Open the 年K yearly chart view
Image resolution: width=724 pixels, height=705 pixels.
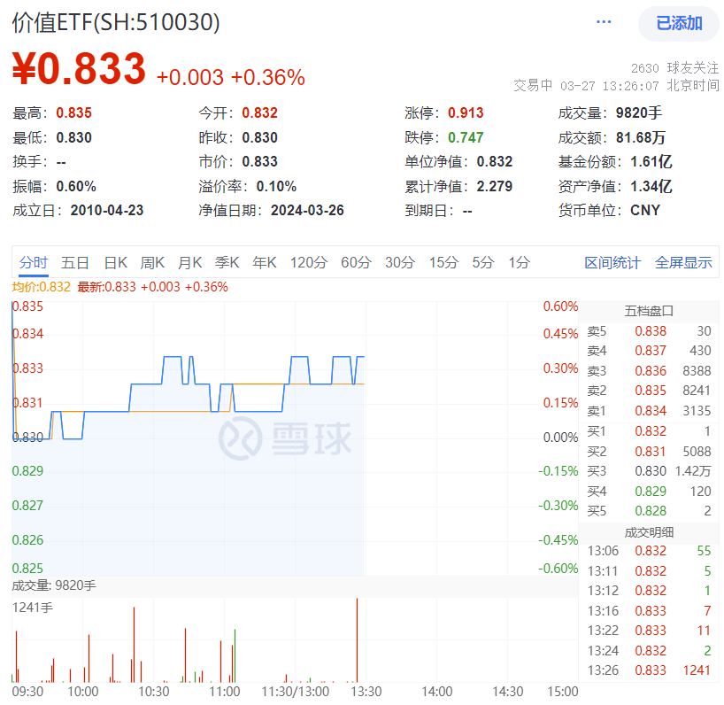tap(265, 263)
